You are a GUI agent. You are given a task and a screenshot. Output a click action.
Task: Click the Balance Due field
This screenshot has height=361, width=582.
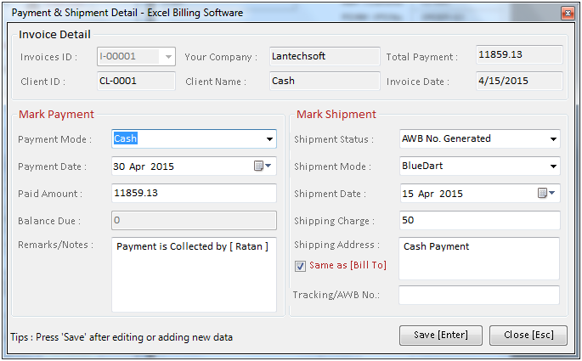(194, 220)
